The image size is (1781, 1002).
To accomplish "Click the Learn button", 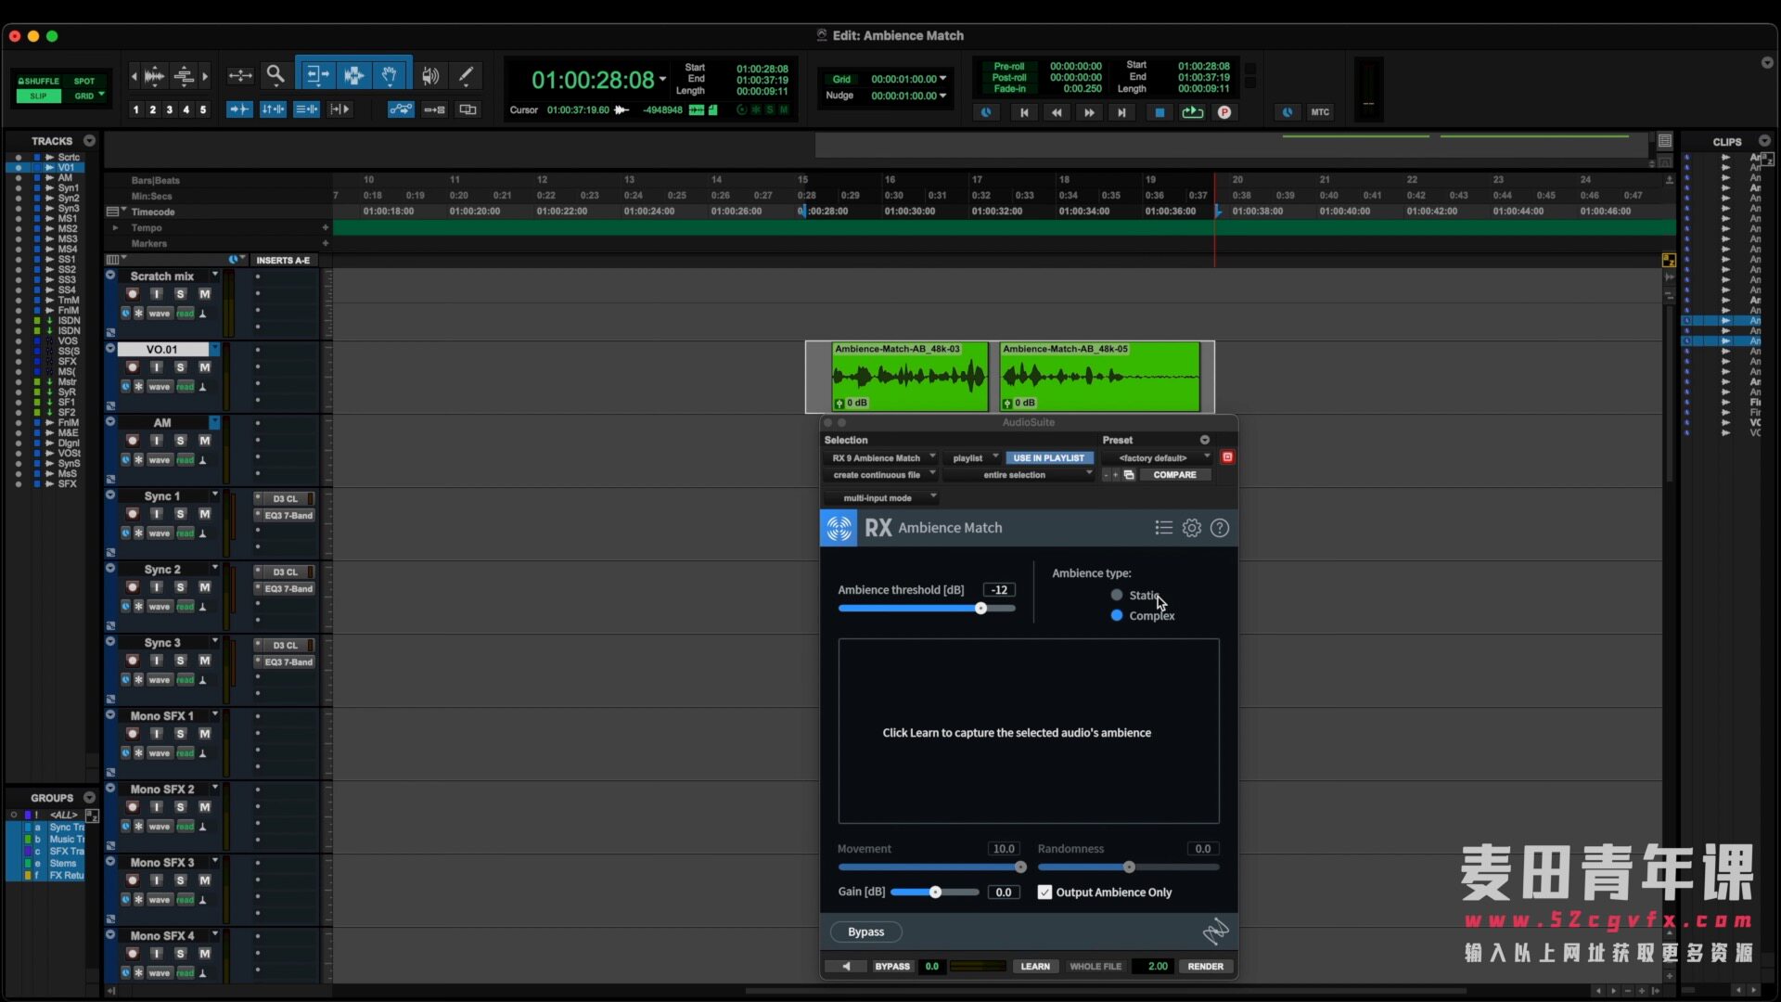I will click(x=1035, y=967).
